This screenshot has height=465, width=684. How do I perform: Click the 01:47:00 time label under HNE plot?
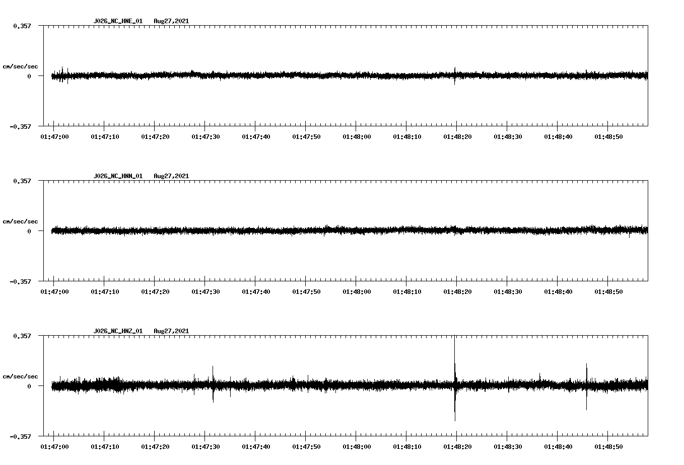click(x=54, y=136)
